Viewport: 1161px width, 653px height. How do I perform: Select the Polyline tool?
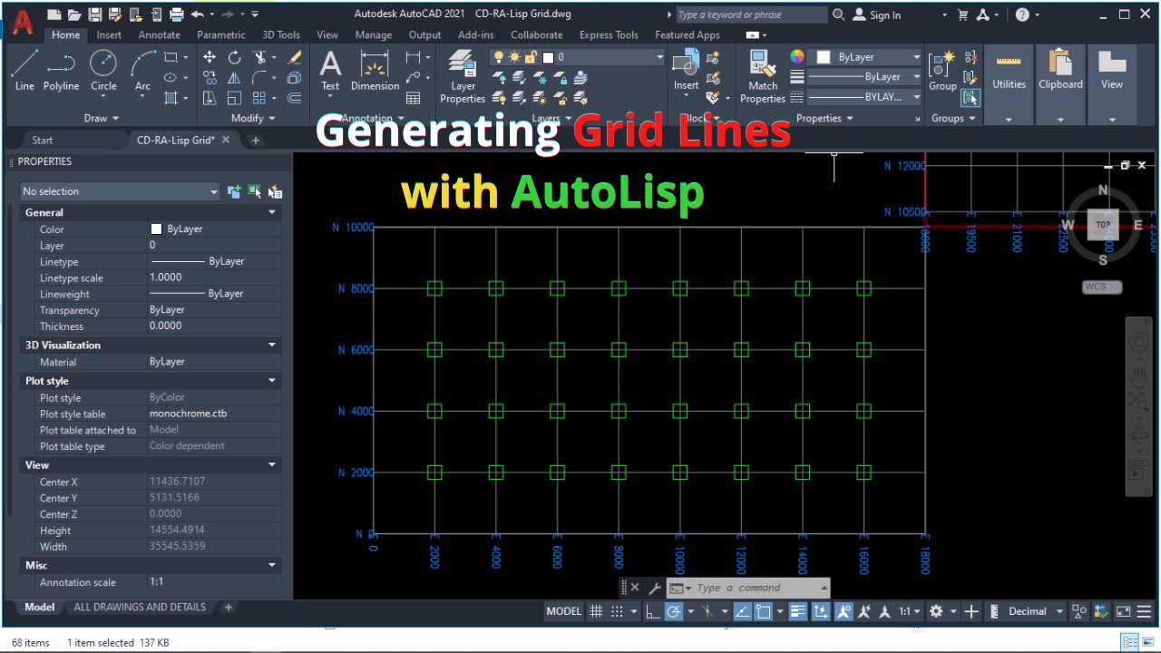[61, 71]
